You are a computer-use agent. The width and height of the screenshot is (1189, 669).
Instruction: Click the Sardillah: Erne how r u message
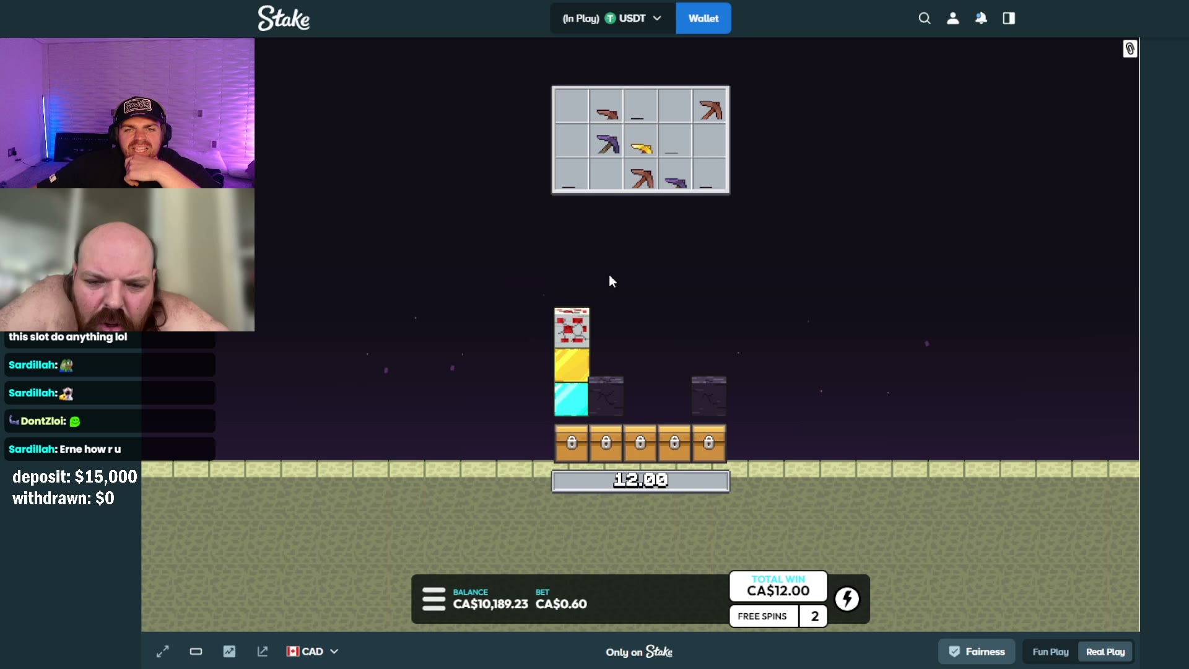tap(110, 449)
